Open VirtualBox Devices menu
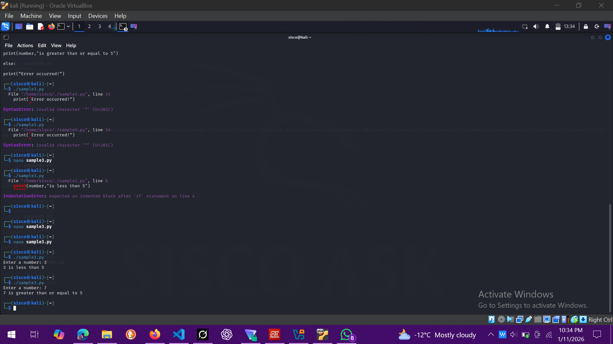Image resolution: width=613 pixels, height=344 pixels. 98,16
